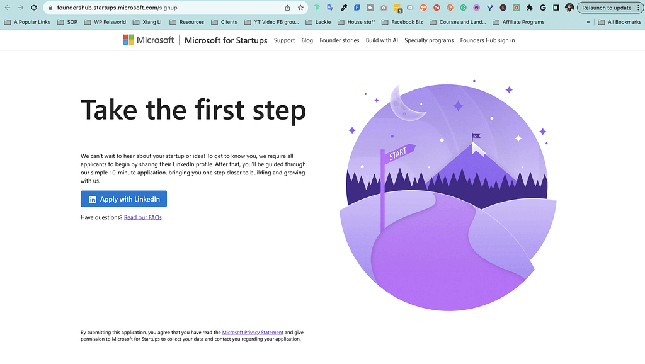
Task: Open the Courses and Land... bookmark folder
Action: tap(458, 22)
